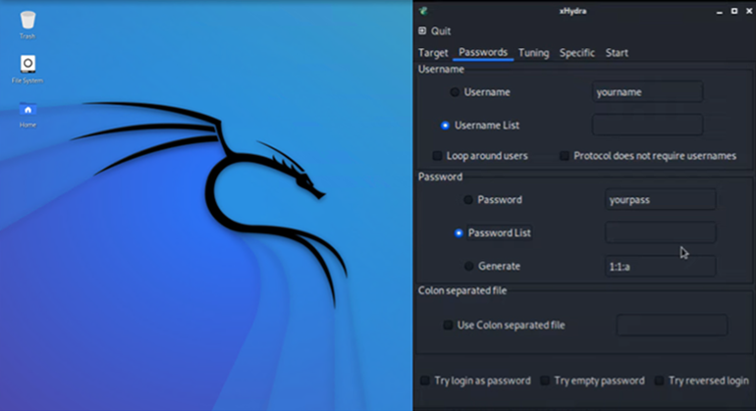Check Try empty password option
Image resolution: width=756 pixels, height=411 pixels.
click(x=544, y=381)
